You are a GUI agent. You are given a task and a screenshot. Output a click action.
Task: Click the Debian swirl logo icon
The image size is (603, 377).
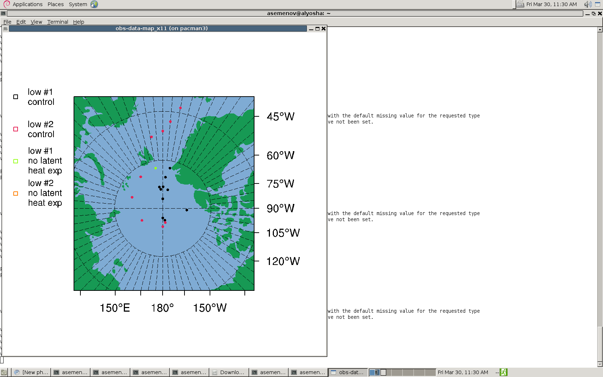pyautogui.click(x=6, y=4)
